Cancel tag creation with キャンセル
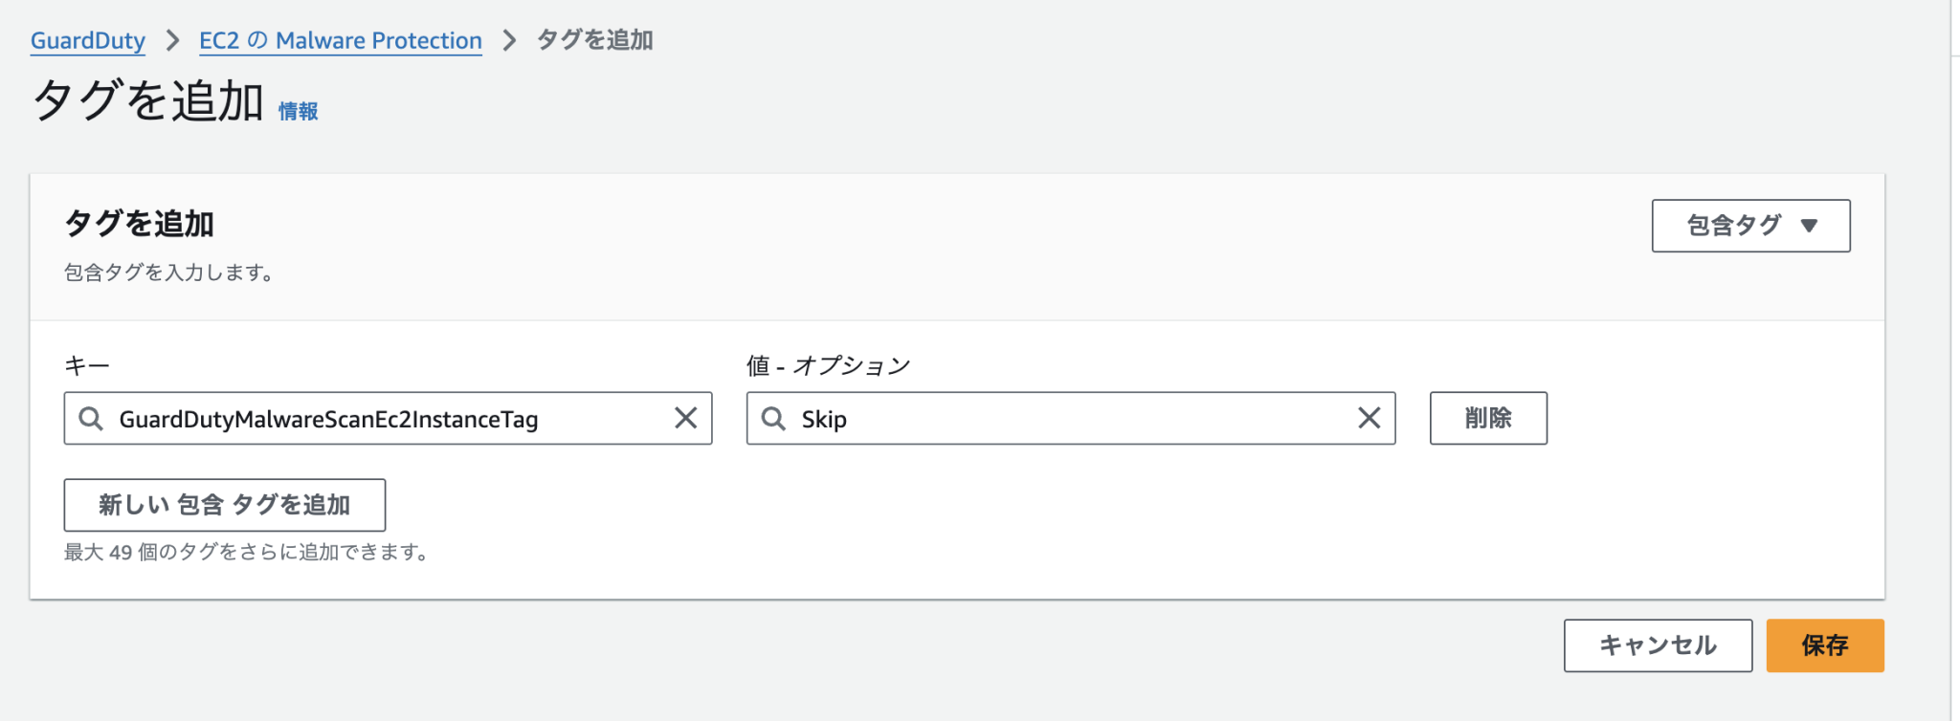This screenshot has height=721, width=1960. [x=1657, y=645]
